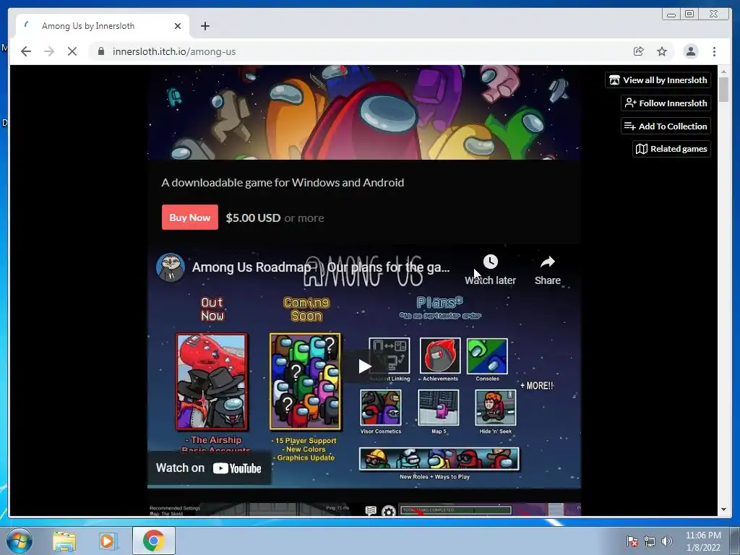Image resolution: width=740 pixels, height=555 pixels.
Task: Click the Action Center flag tray icon
Action: pos(632,541)
